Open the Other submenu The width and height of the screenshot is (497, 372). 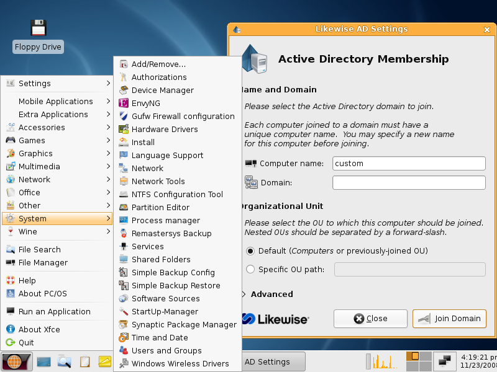point(57,206)
